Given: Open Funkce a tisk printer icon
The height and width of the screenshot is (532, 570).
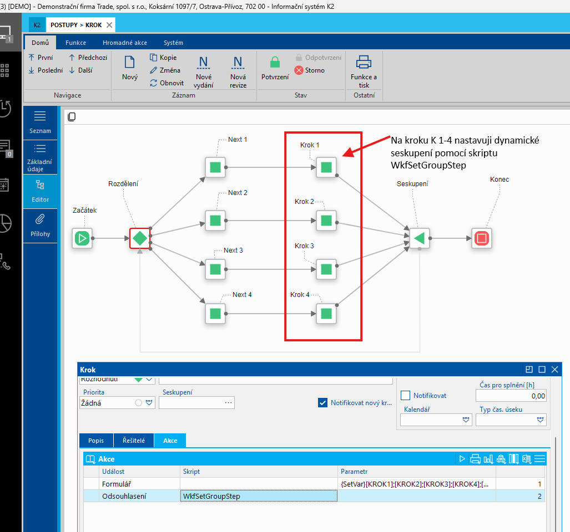Looking at the screenshot, I should (364, 62).
